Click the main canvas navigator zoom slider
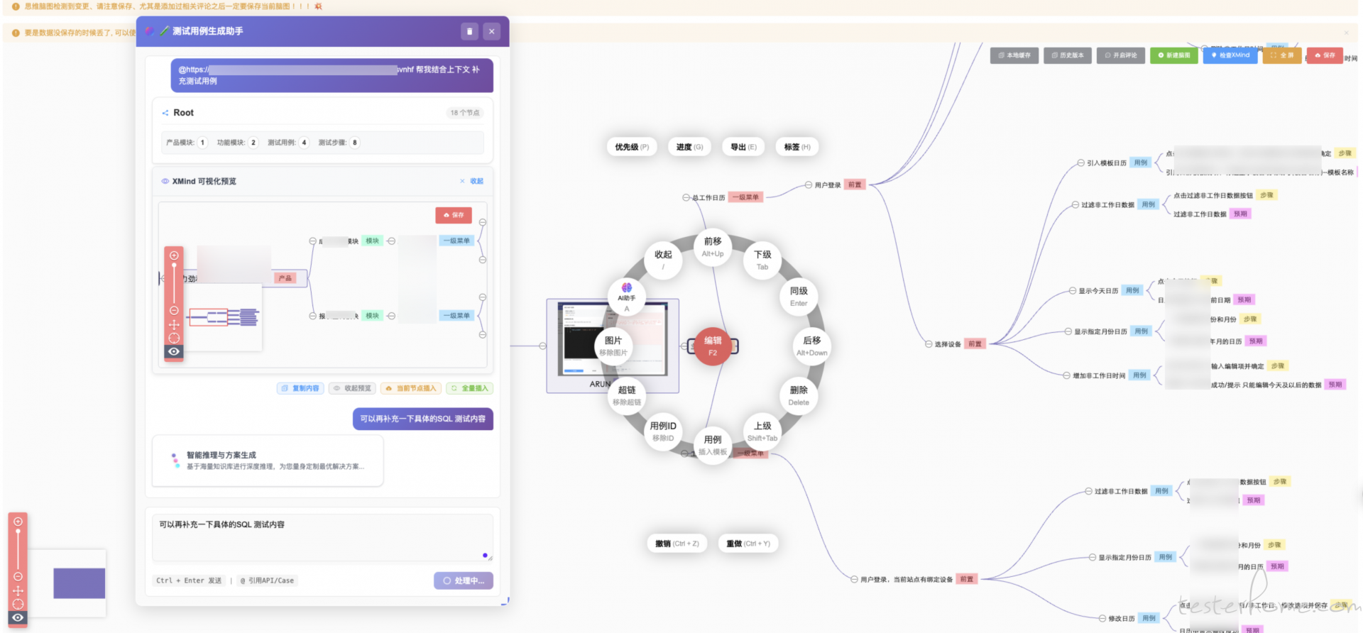 click(x=18, y=549)
